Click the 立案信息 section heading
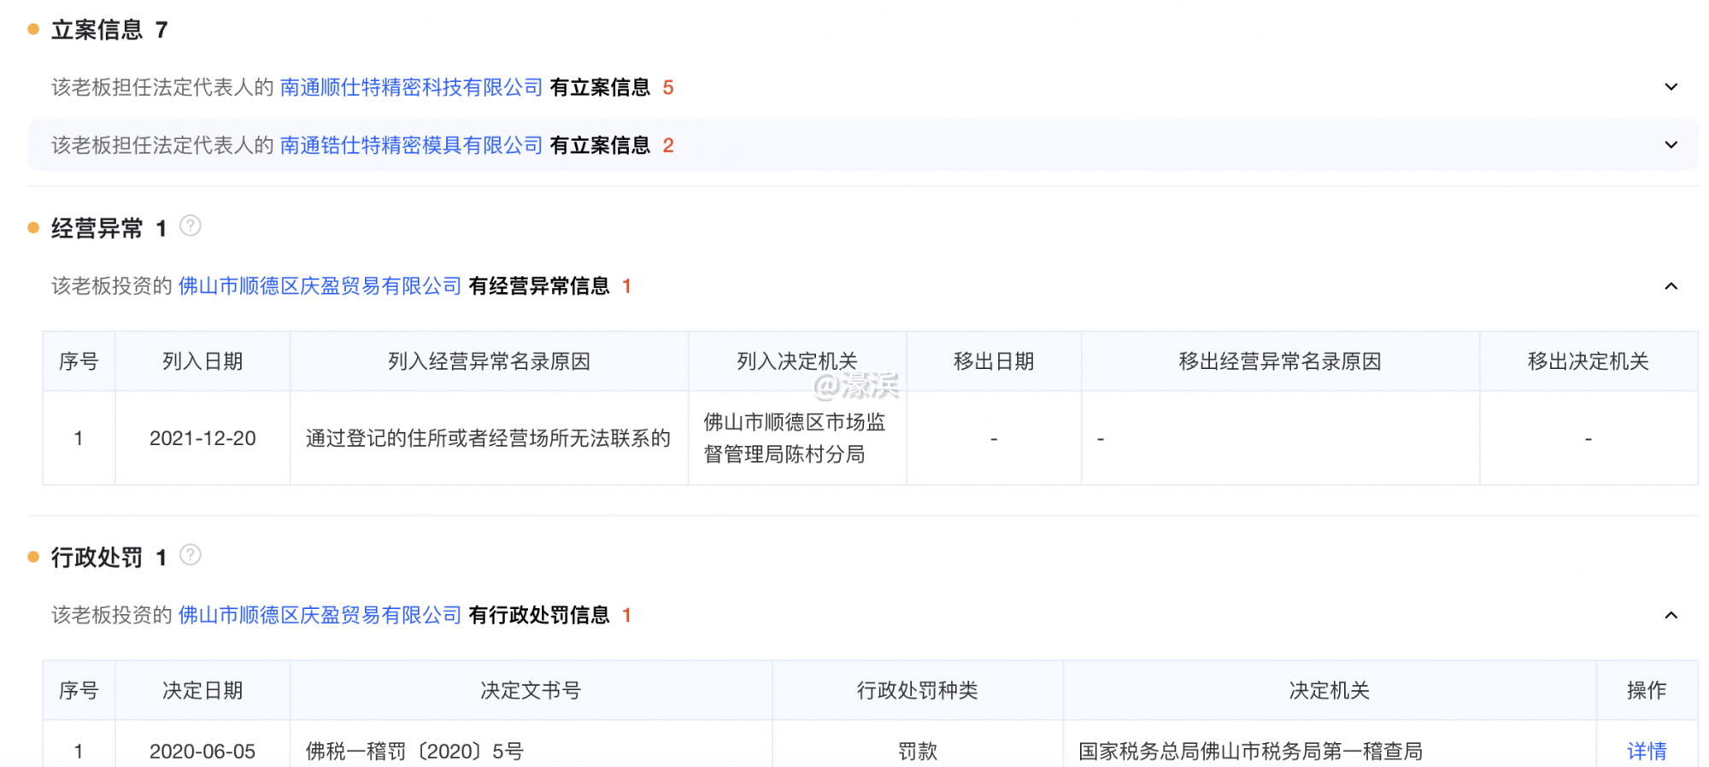Image resolution: width=1709 pixels, height=767 pixels. tap(97, 30)
